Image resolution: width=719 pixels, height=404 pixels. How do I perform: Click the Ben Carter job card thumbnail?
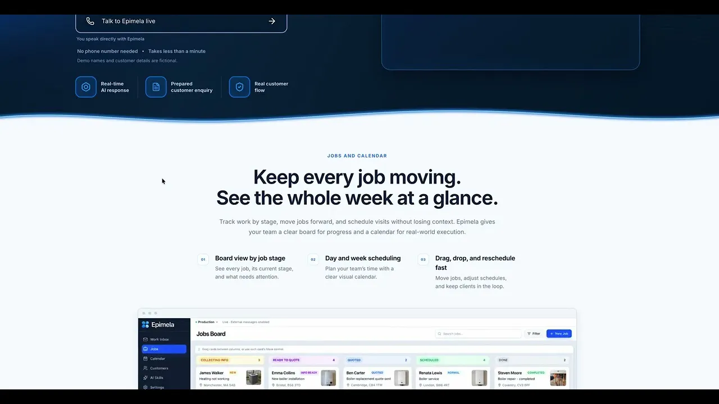point(402,378)
